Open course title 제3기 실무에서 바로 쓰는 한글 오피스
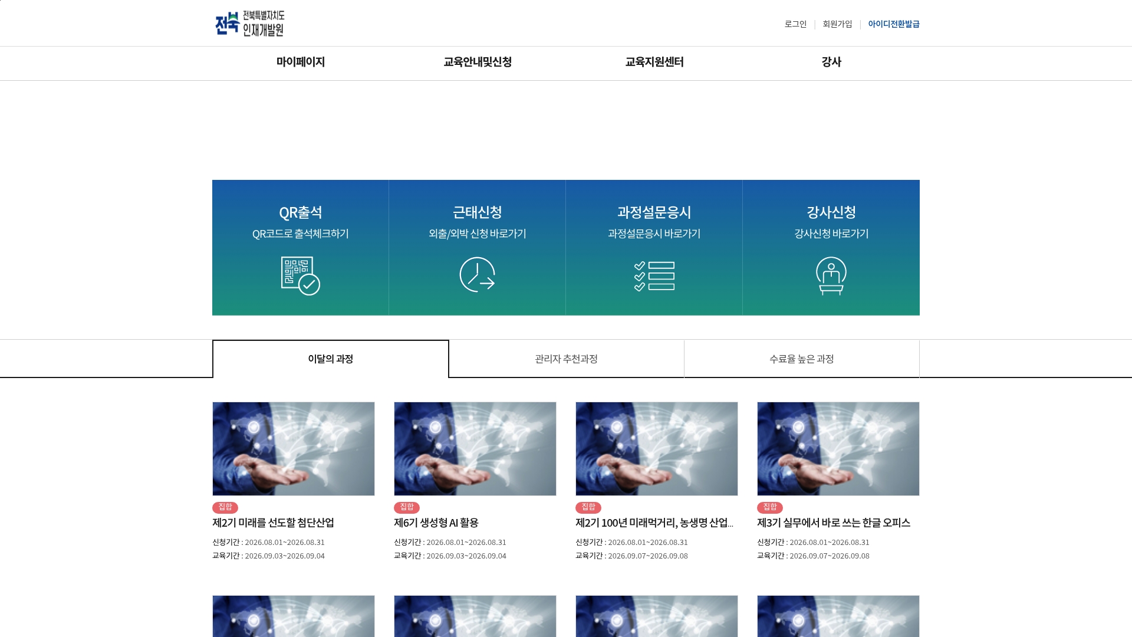The image size is (1132, 637). coord(834,523)
